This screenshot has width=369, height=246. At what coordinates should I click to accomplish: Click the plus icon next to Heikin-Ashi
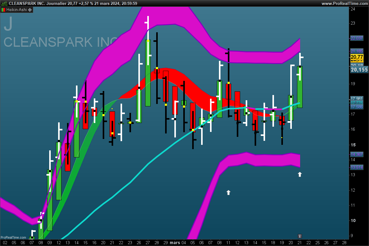pos(30,10)
